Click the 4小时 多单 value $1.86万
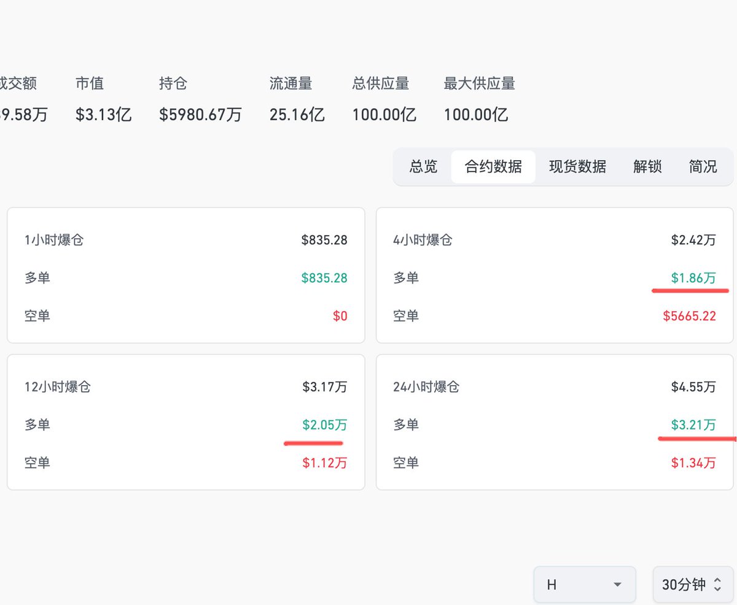Image resolution: width=737 pixels, height=605 pixels. tap(693, 278)
